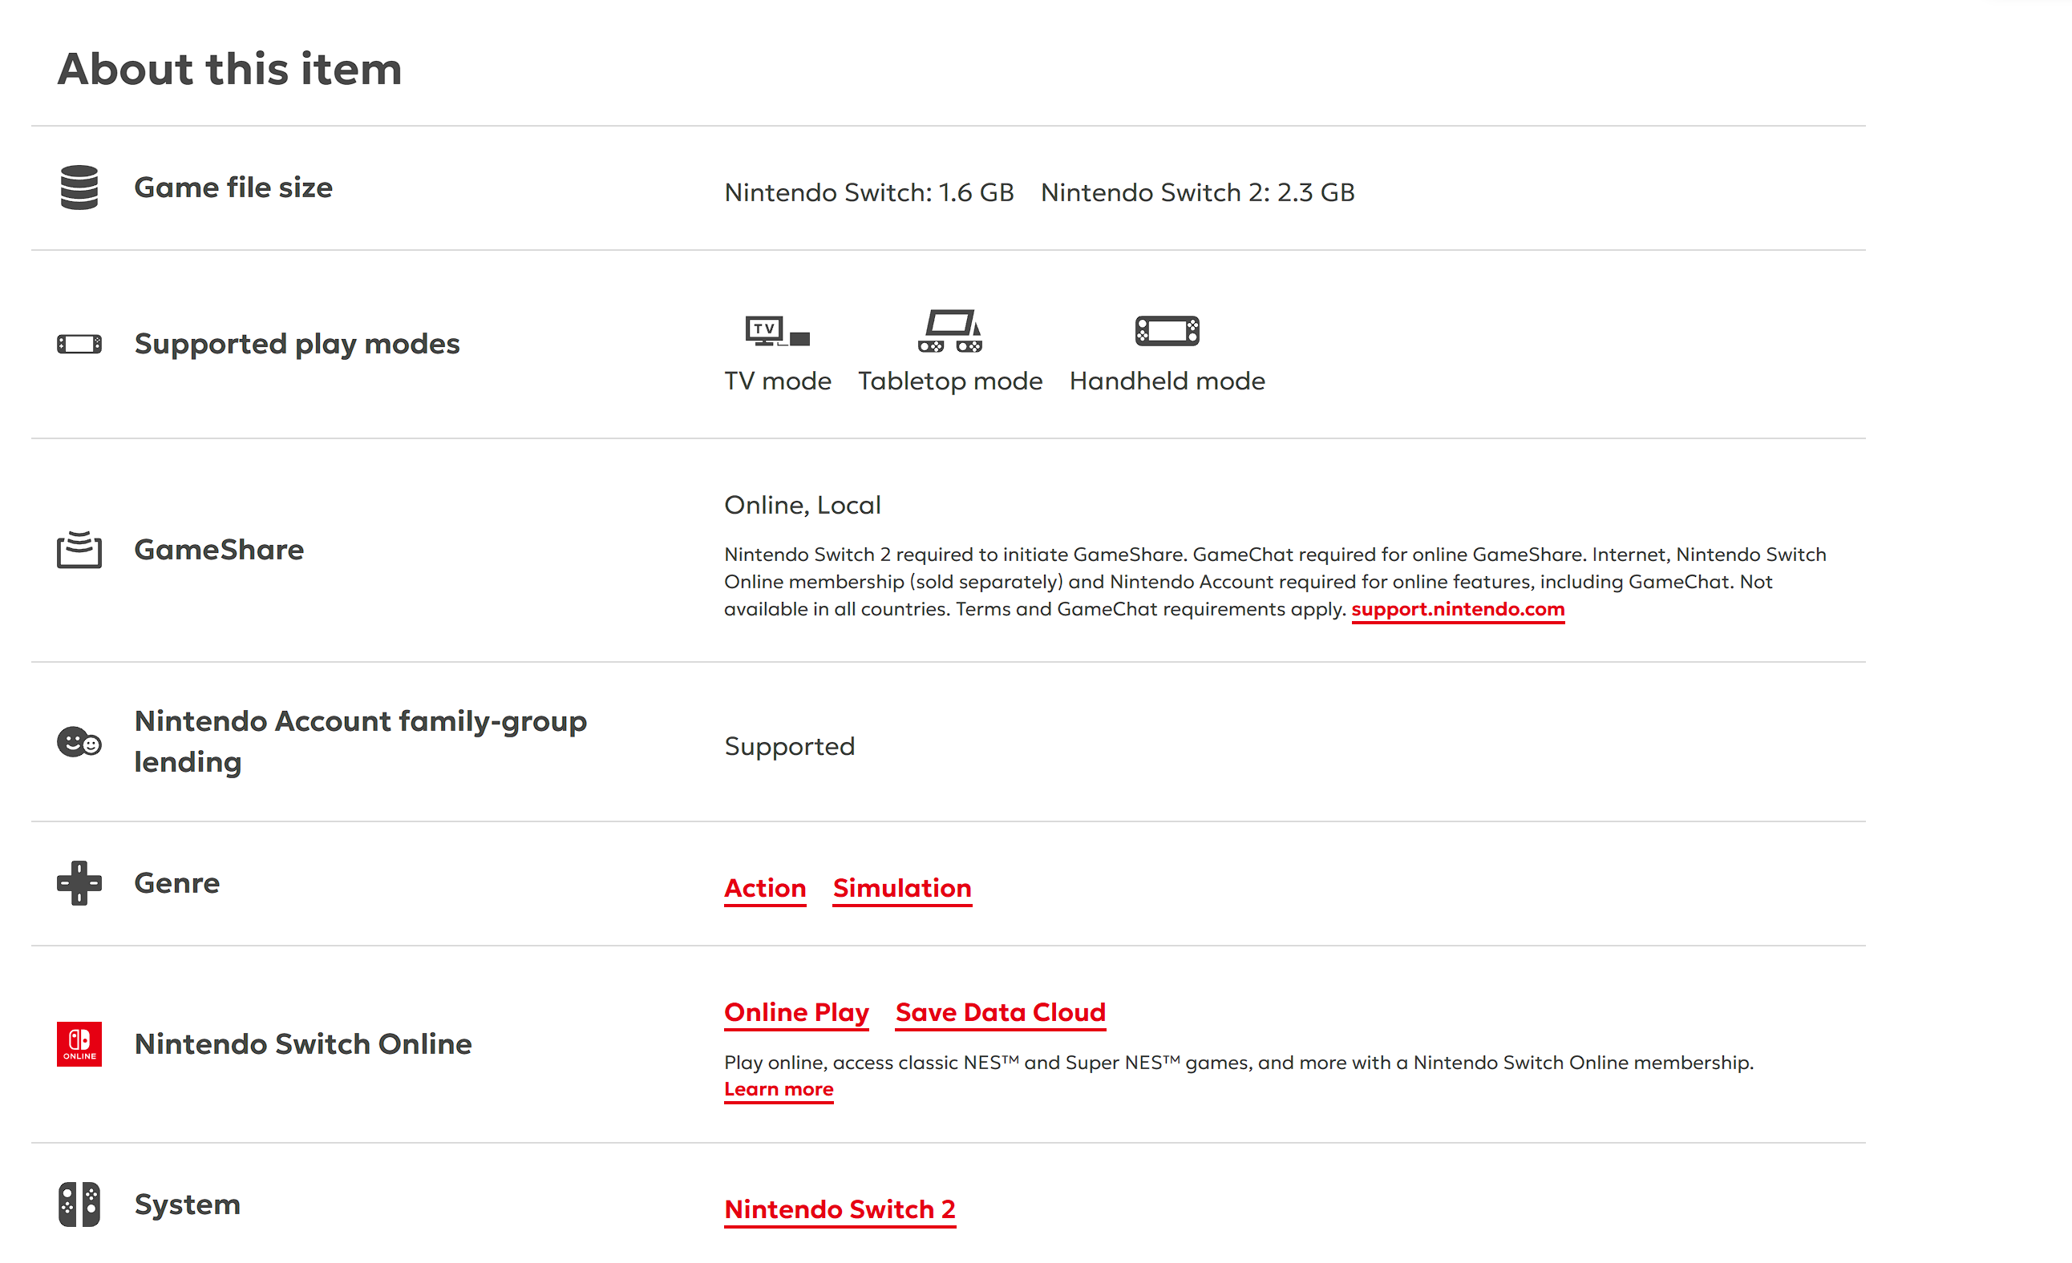The height and width of the screenshot is (1263, 2072).
Task: Click the family-group lending faces icon
Action: click(x=79, y=742)
